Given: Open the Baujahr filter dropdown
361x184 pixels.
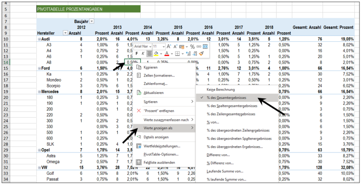Looking at the screenshot, I should (92, 22).
